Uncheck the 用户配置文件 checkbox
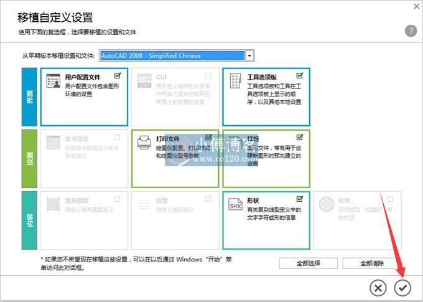 [x=118, y=75]
